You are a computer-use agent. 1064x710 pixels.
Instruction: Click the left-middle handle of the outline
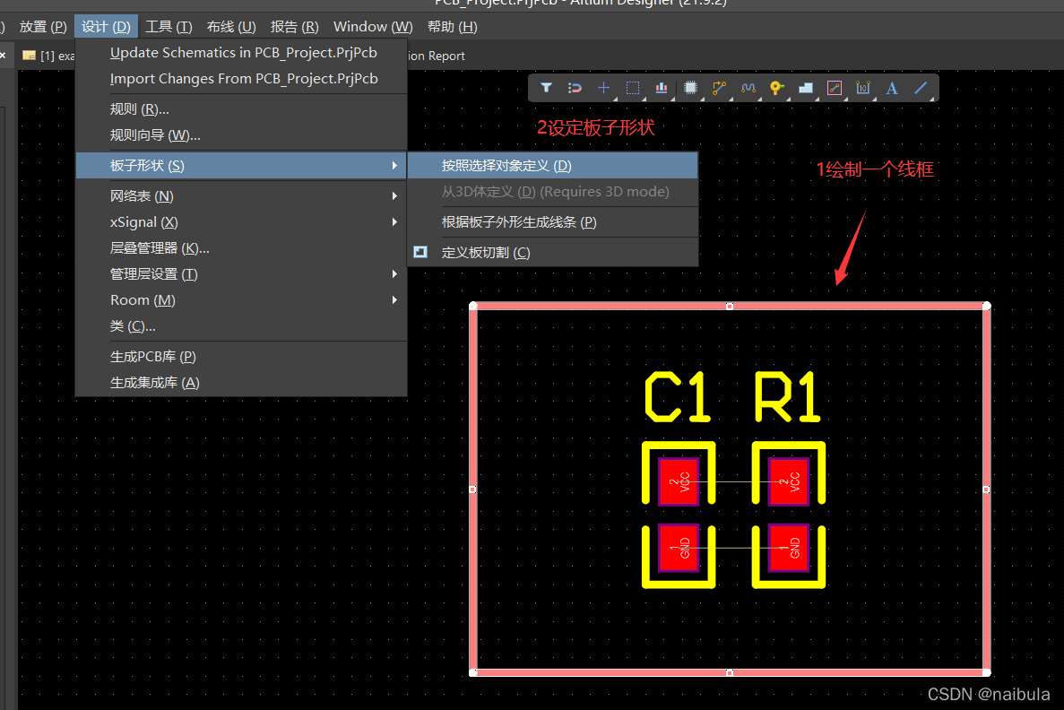coord(473,489)
